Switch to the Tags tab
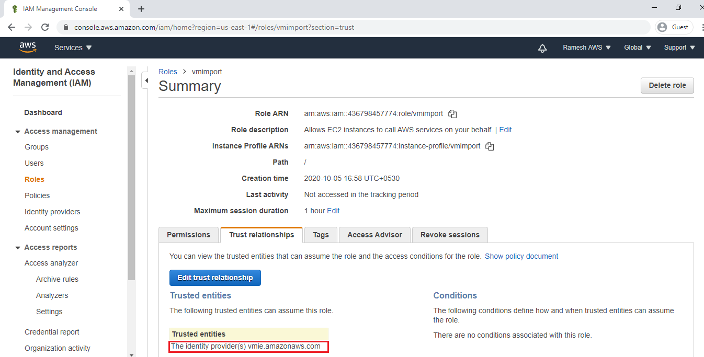Screen dimensions: 704x357 click(321, 235)
